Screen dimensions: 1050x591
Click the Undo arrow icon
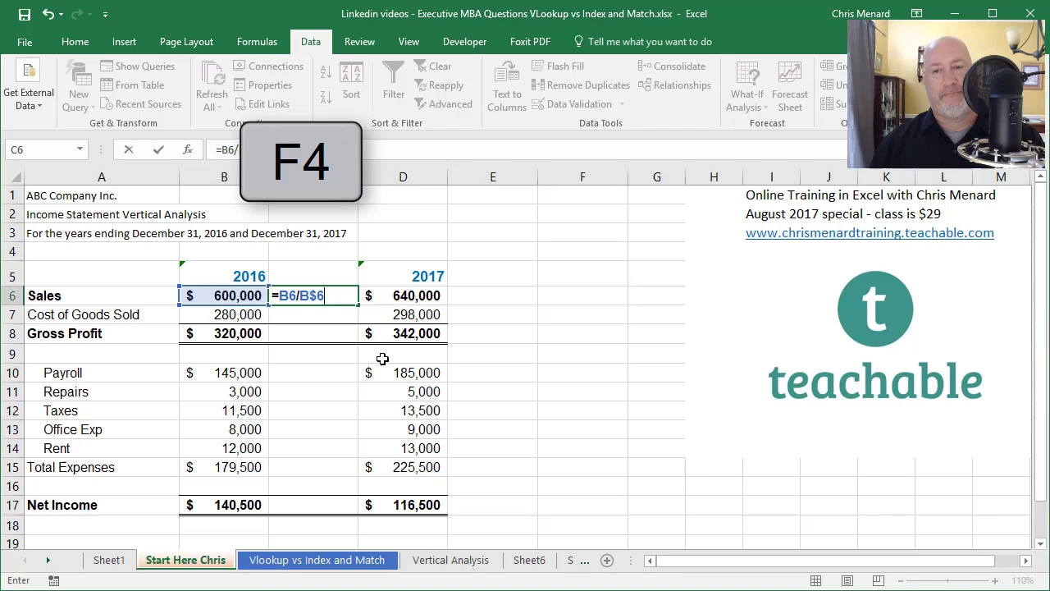coord(48,14)
